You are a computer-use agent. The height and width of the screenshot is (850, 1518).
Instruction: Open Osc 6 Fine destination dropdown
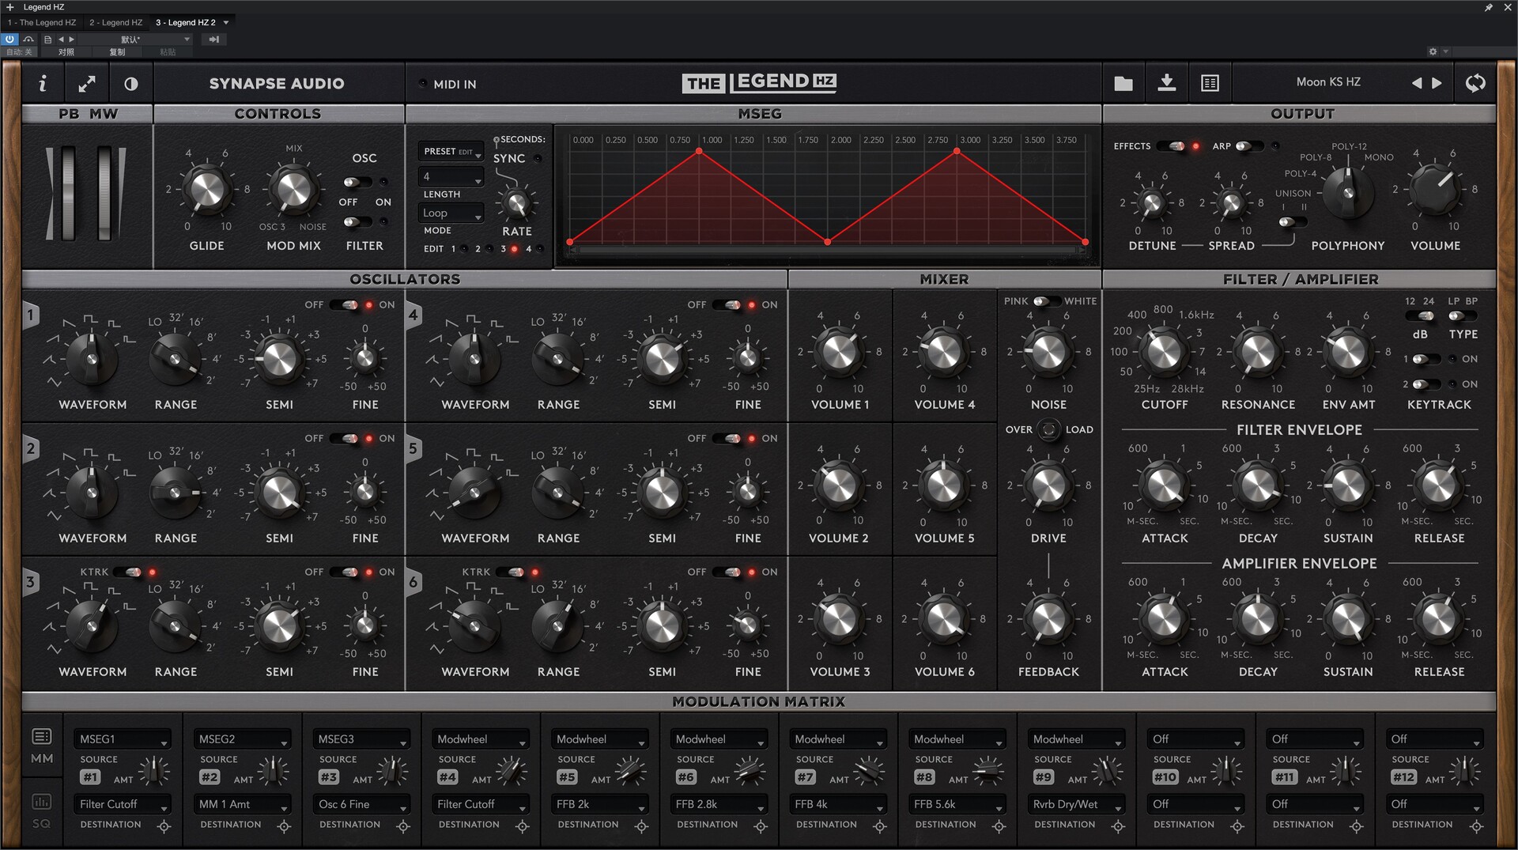[362, 804]
